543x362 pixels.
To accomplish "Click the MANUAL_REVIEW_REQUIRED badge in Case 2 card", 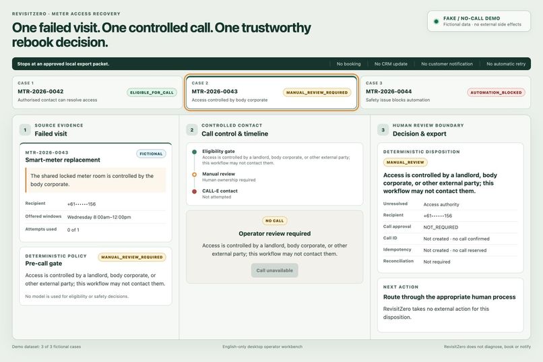I will (317, 92).
